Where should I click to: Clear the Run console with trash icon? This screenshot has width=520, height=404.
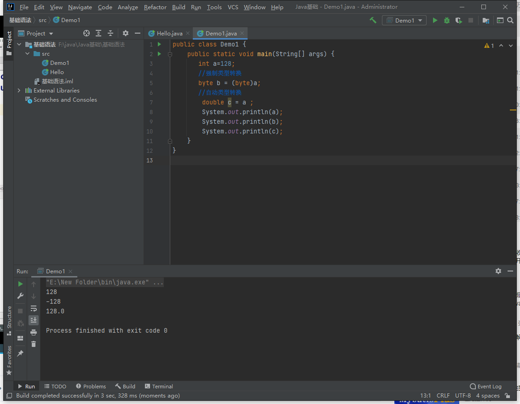[x=34, y=344]
